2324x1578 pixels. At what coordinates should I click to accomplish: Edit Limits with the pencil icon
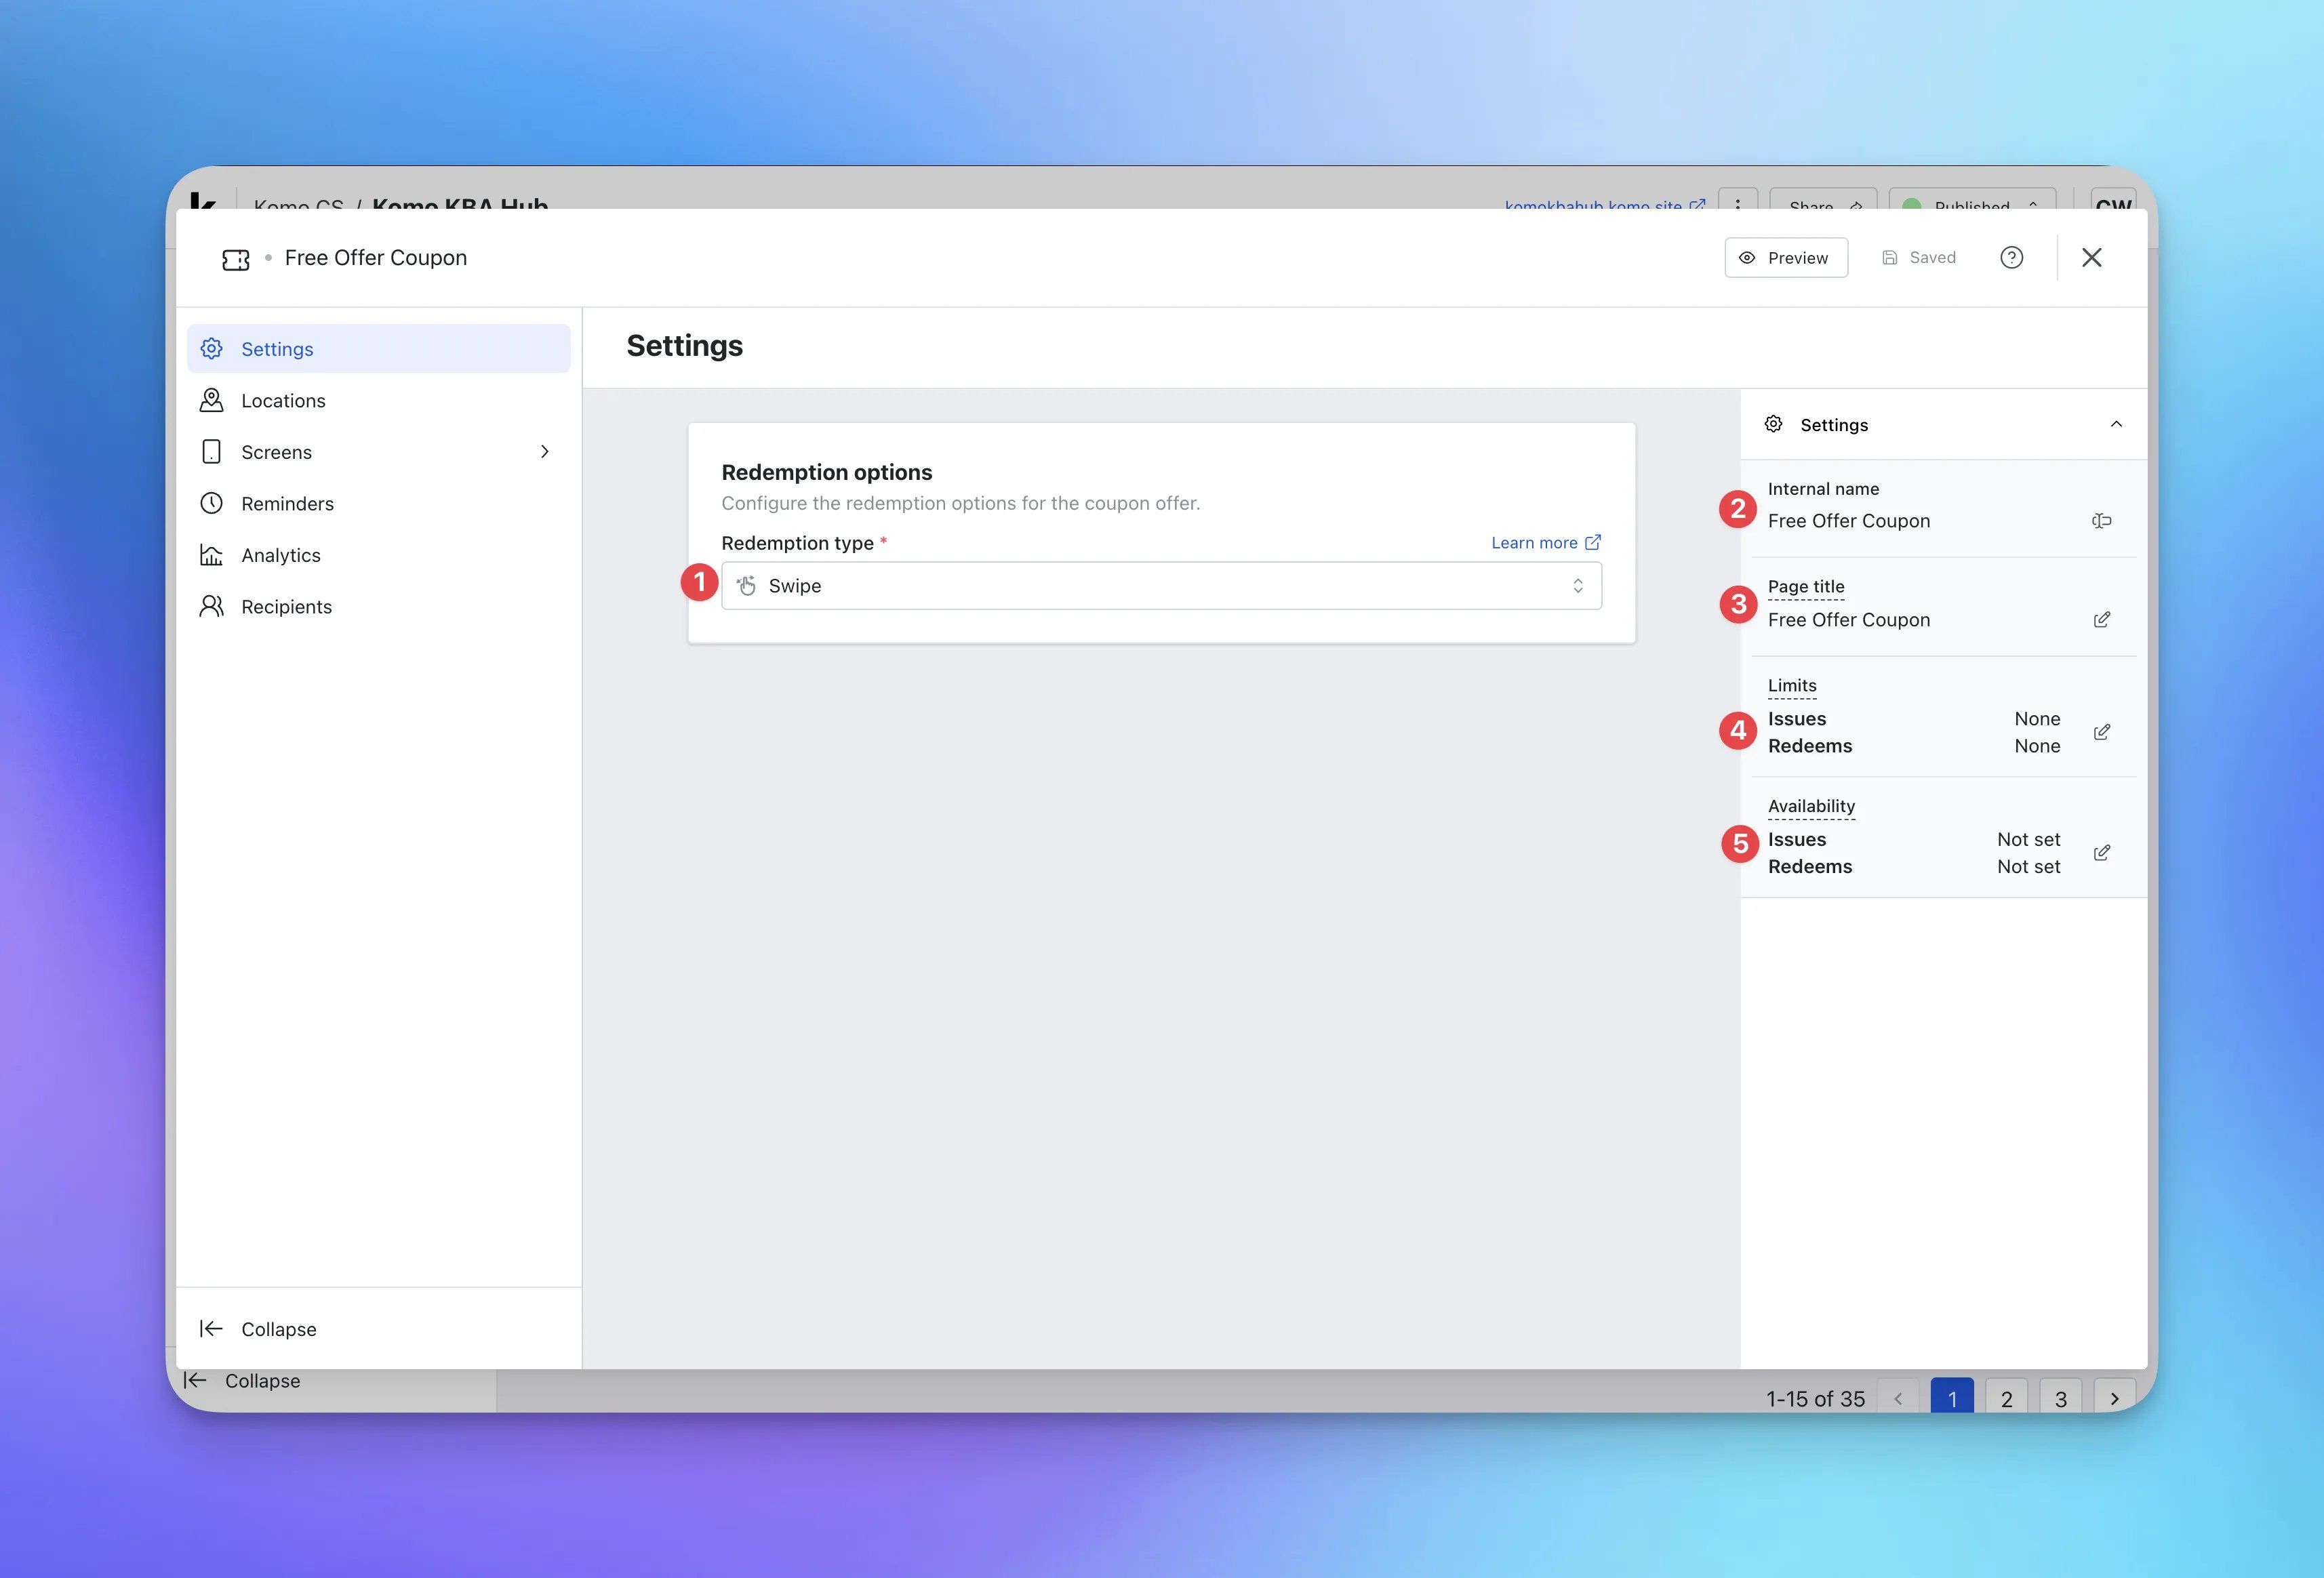[x=2102, y=733]
